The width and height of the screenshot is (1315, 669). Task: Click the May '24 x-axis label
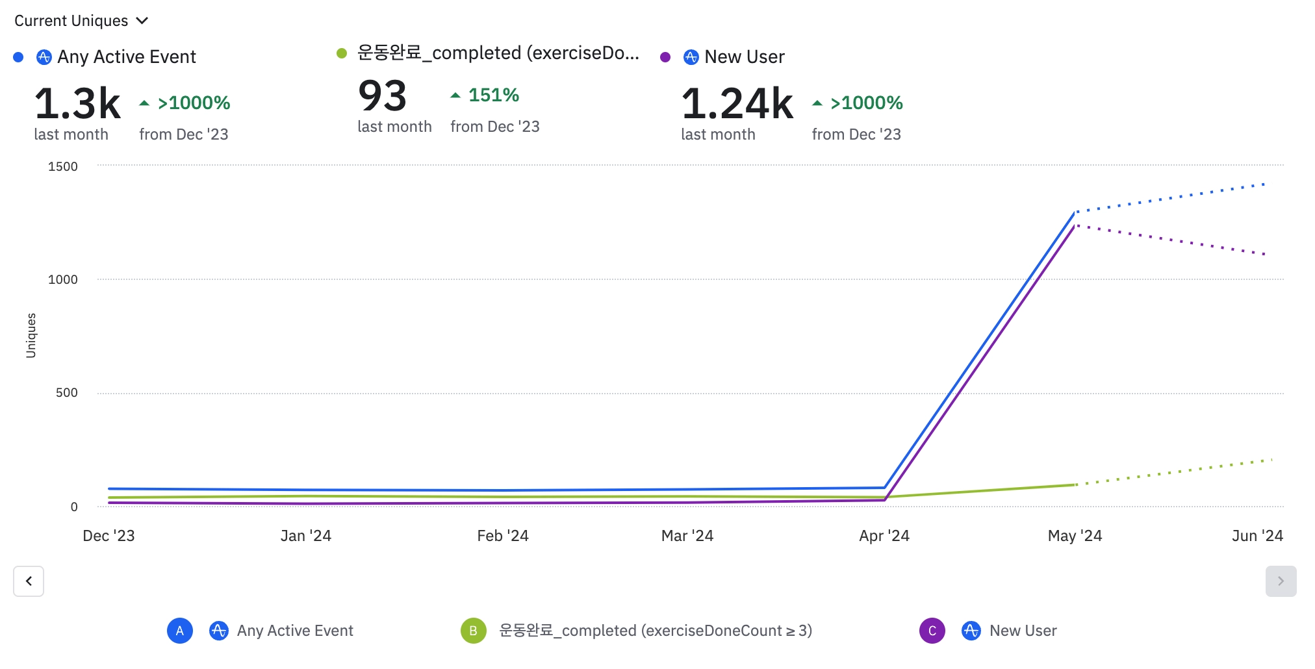1075,536
